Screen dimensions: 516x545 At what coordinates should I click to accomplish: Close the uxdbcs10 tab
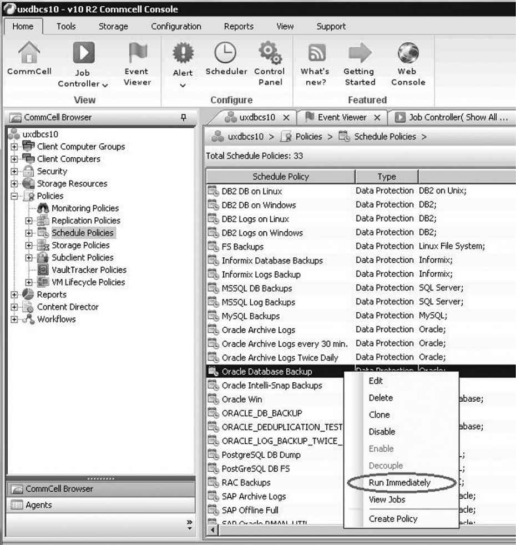(286, 118)
